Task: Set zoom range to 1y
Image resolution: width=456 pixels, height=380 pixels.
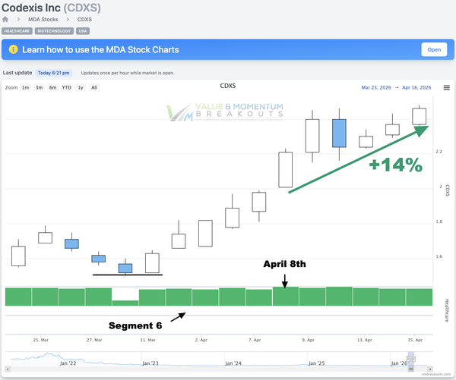Action: [81, 88]
